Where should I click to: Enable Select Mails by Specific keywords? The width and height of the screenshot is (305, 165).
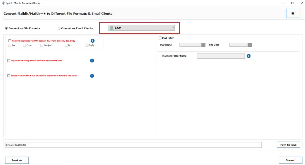(9, 76)
